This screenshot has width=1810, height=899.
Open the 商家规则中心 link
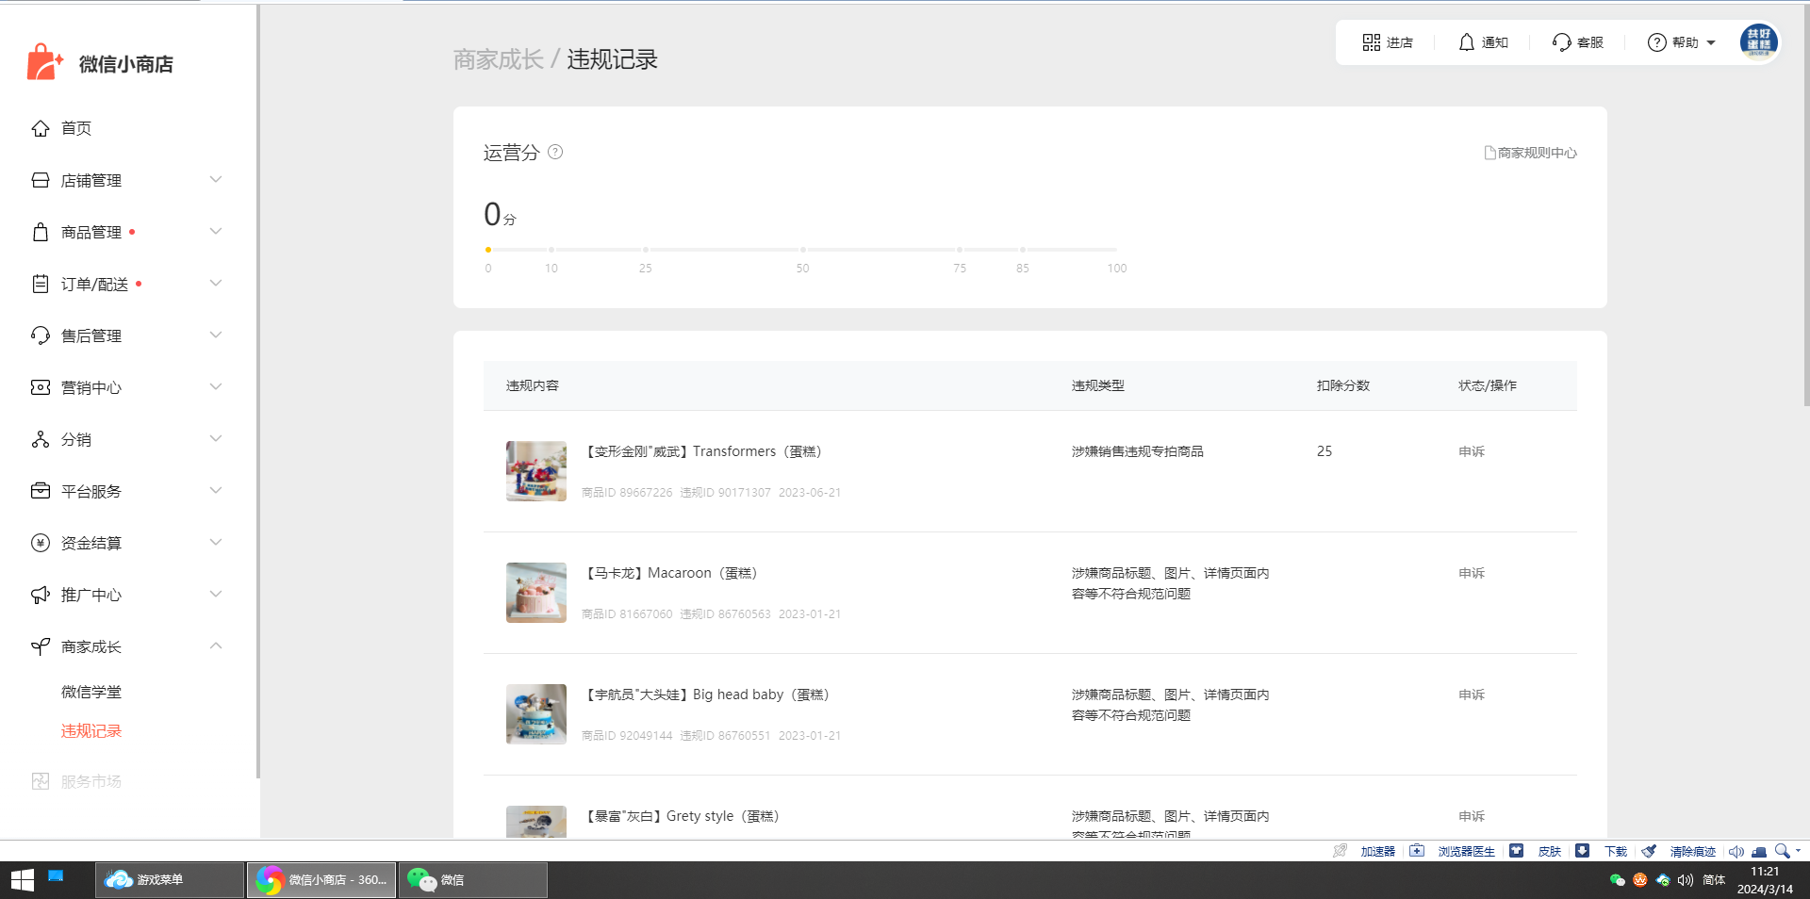(x=1531, y=153)
